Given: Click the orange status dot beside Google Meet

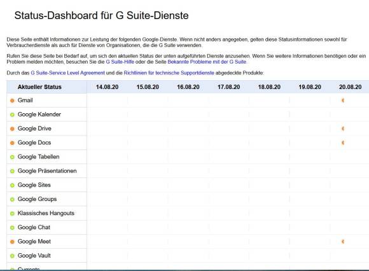Looking at the screenshot, I should click(x=12, y=242).
